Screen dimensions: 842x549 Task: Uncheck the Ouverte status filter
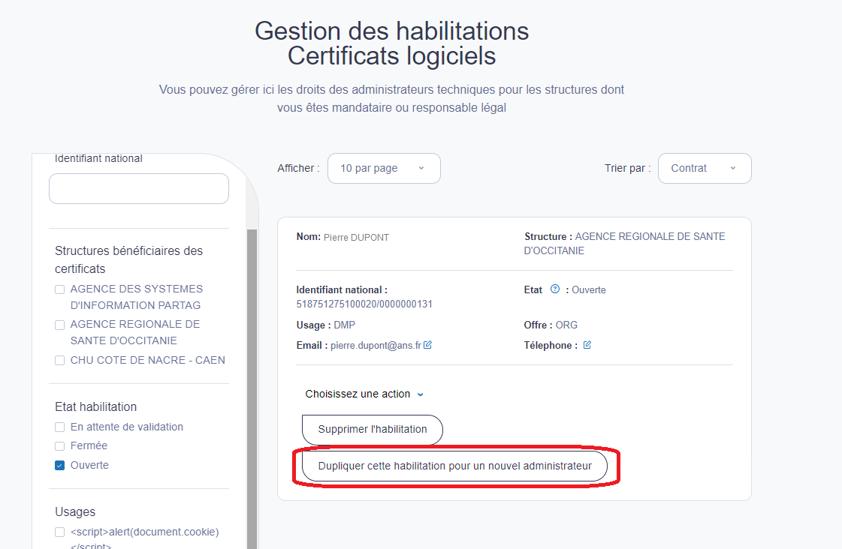click(59, 465)
